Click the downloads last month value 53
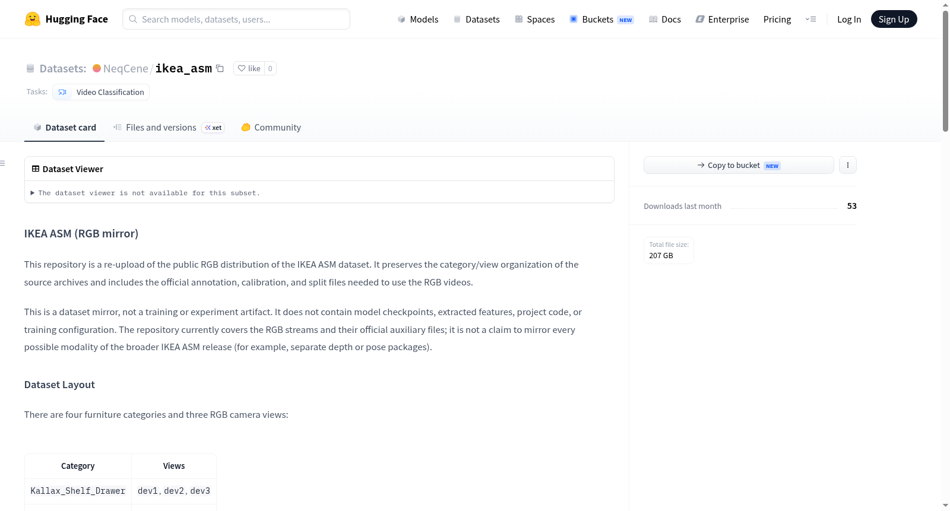Image resolution: width=950 pixels, height=511 pixels. pyautogui.click(x=852, y=206)
